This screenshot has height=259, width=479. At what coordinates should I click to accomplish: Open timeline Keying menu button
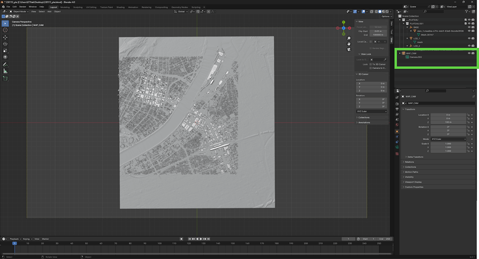27,239
